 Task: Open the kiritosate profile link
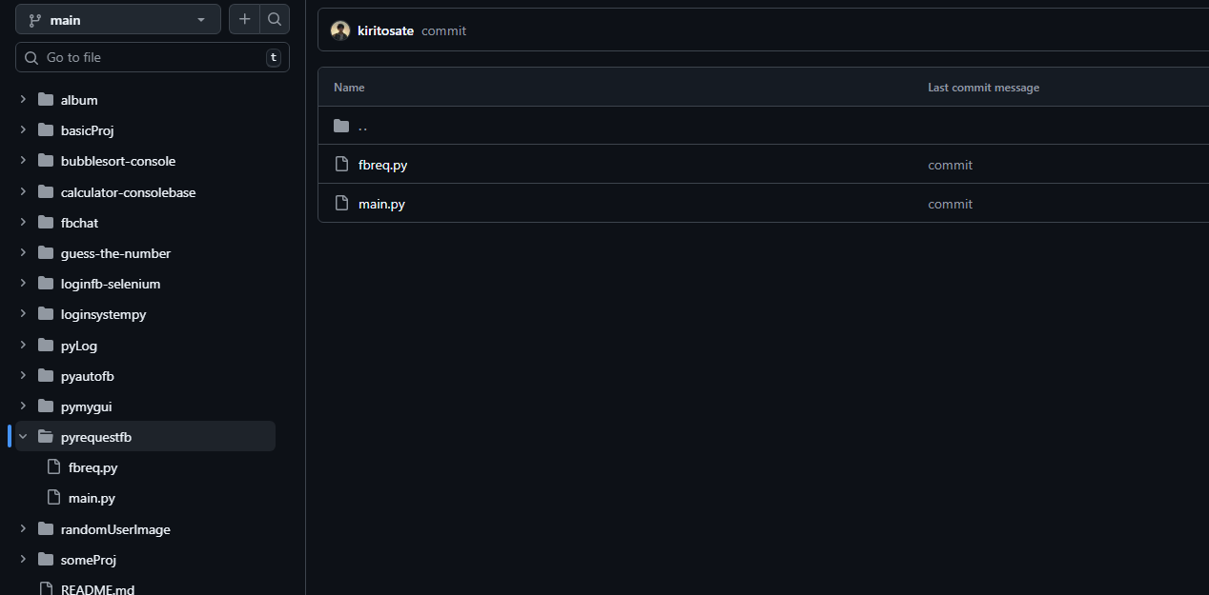pos(385,30)
